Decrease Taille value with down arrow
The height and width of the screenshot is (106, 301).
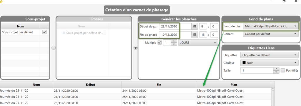click(276, 72)
